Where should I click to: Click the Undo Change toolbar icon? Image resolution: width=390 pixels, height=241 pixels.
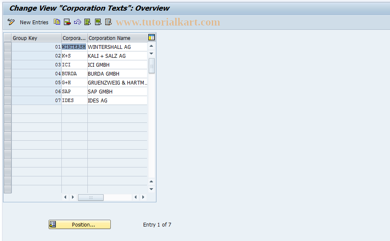(x=77, y=22)
